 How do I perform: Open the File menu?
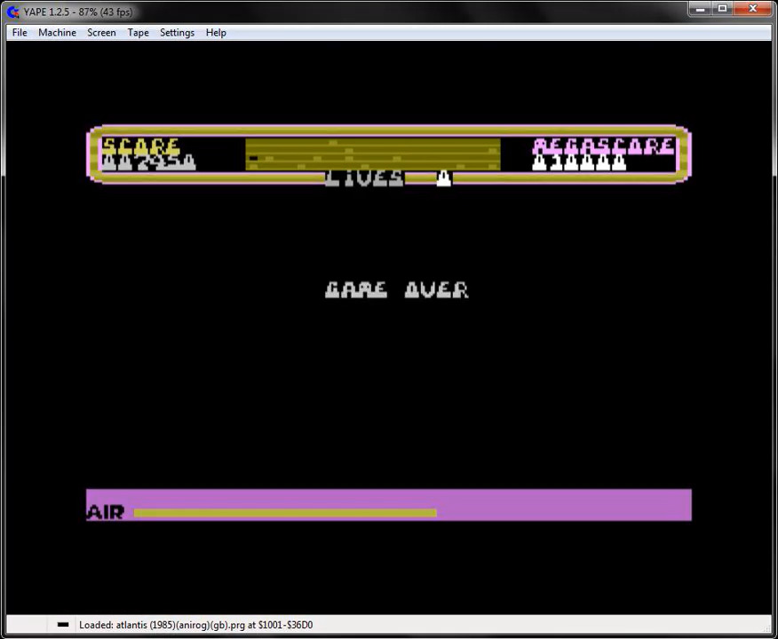coord(20,33)
